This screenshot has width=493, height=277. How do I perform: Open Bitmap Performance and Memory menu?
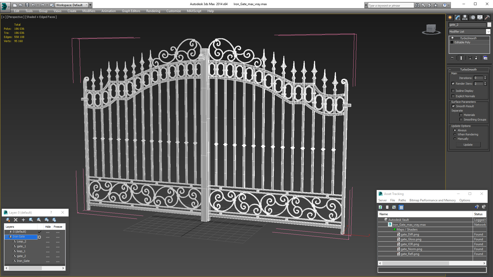(432, 200)
